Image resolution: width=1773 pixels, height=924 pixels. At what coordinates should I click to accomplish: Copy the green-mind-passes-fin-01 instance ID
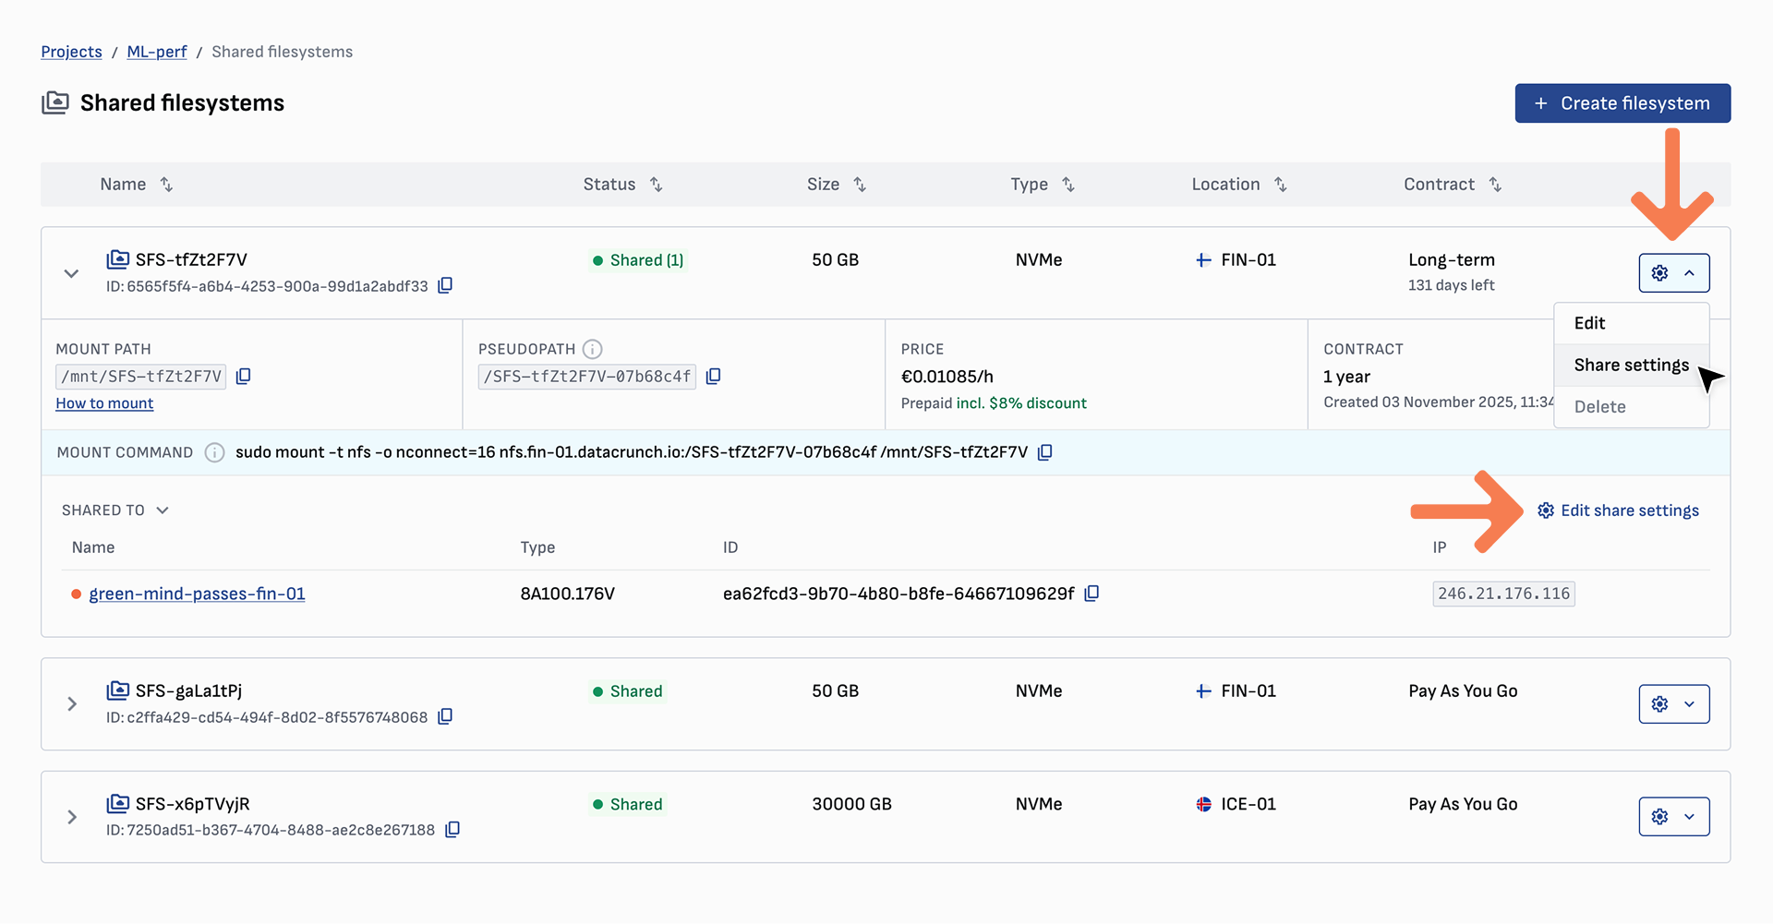tap(1092, 594)
